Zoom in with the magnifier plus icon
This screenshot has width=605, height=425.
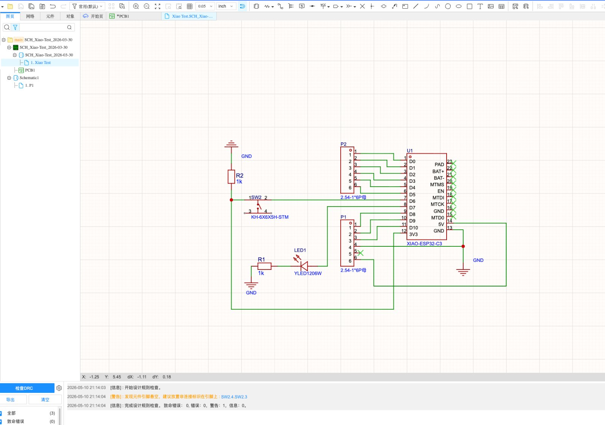pyautogui.click(x=136, y=6)
